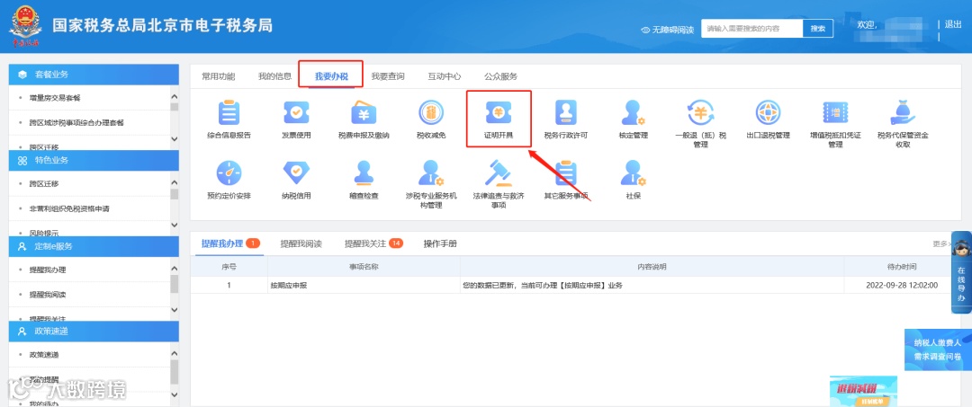The width and height of the screenshot is (972, 407).
Task: Open 政策速递 list item under header
Action: click(44, 354)
